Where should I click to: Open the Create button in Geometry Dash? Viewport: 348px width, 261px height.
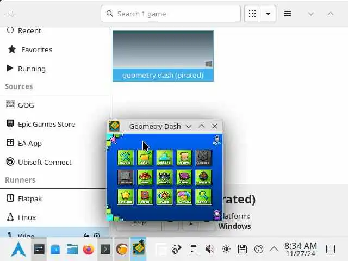point(126,157)
